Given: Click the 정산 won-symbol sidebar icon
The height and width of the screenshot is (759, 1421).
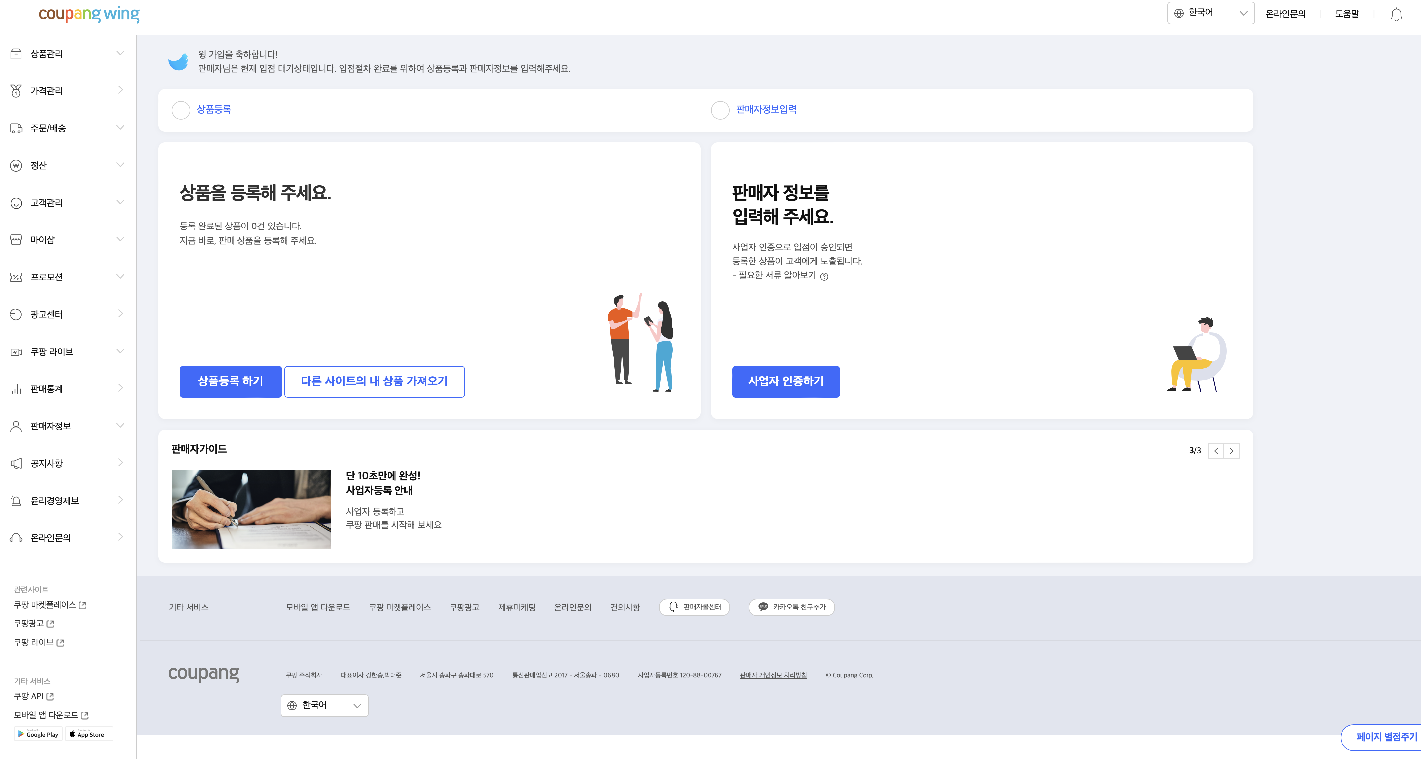Looking at the screenshot, I should click(x=16, y=166).
